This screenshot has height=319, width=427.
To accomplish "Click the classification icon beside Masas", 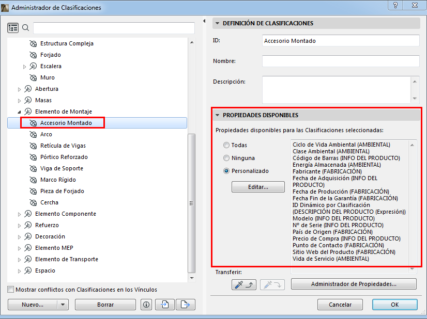I will coord(28,100).
